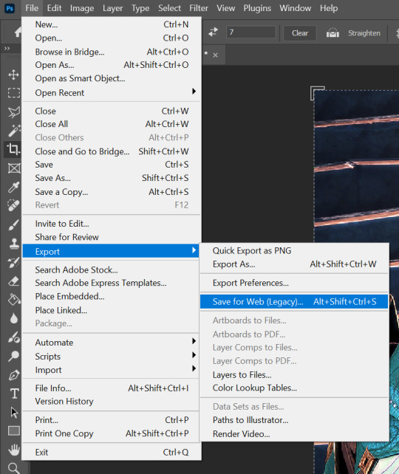Open the Filter menu

pyautogui.click(x=199, y=8)
